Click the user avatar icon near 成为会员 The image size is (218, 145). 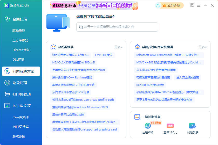click(158, 5)
